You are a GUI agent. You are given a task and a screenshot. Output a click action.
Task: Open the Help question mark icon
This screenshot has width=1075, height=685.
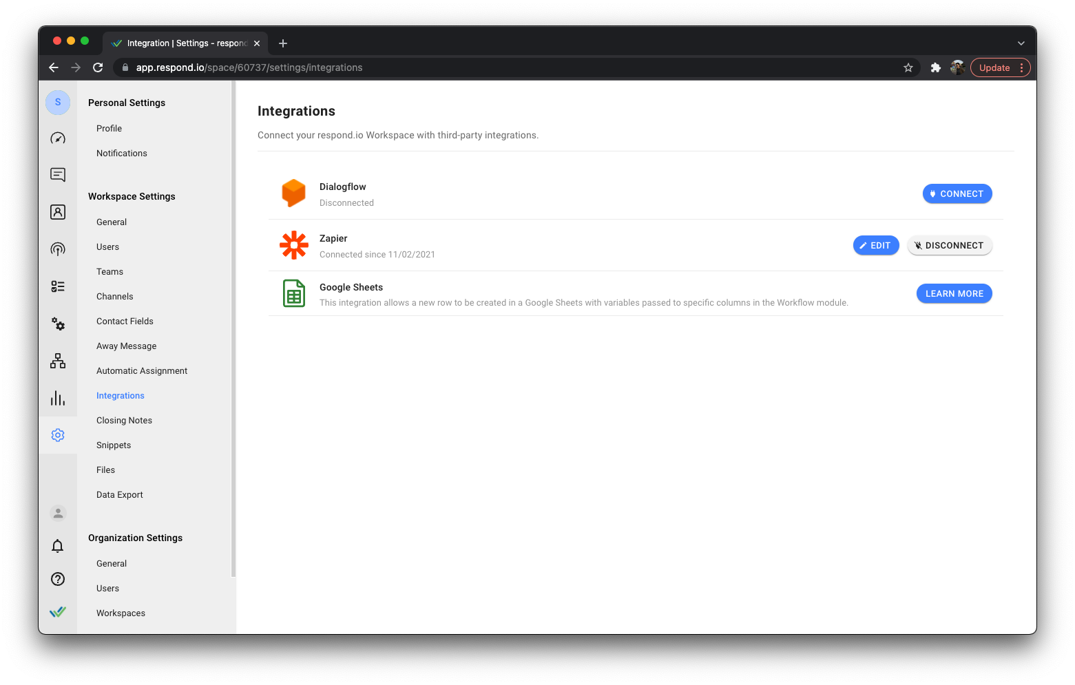(x=58, y=579)
